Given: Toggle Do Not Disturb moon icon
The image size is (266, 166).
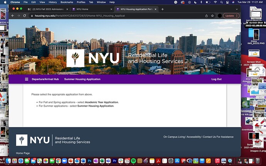Looking at the screenshot, I should point(195,2).
